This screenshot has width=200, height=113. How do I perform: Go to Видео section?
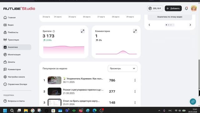8,25
